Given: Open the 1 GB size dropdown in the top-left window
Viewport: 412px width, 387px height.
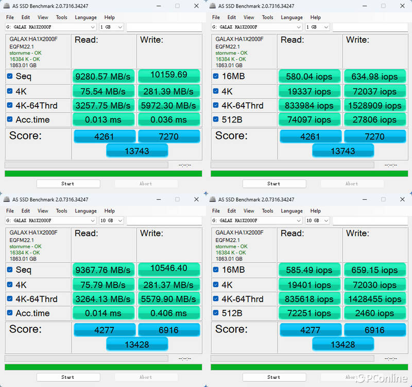Looking at the screenshot, I should tap(112, 27).
